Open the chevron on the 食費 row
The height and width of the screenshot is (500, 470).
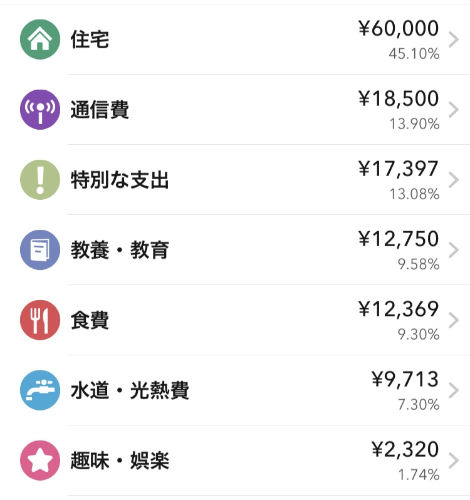coord(454,320)
